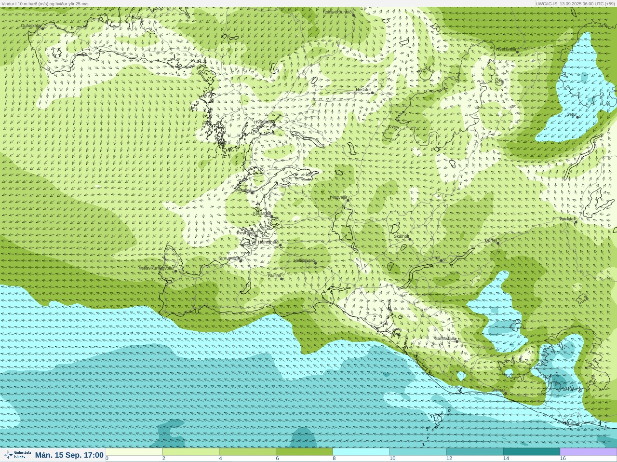617x462 pixels.
Task: Click the Veðurstofa Íslands logo
Action: click(17, 455)
